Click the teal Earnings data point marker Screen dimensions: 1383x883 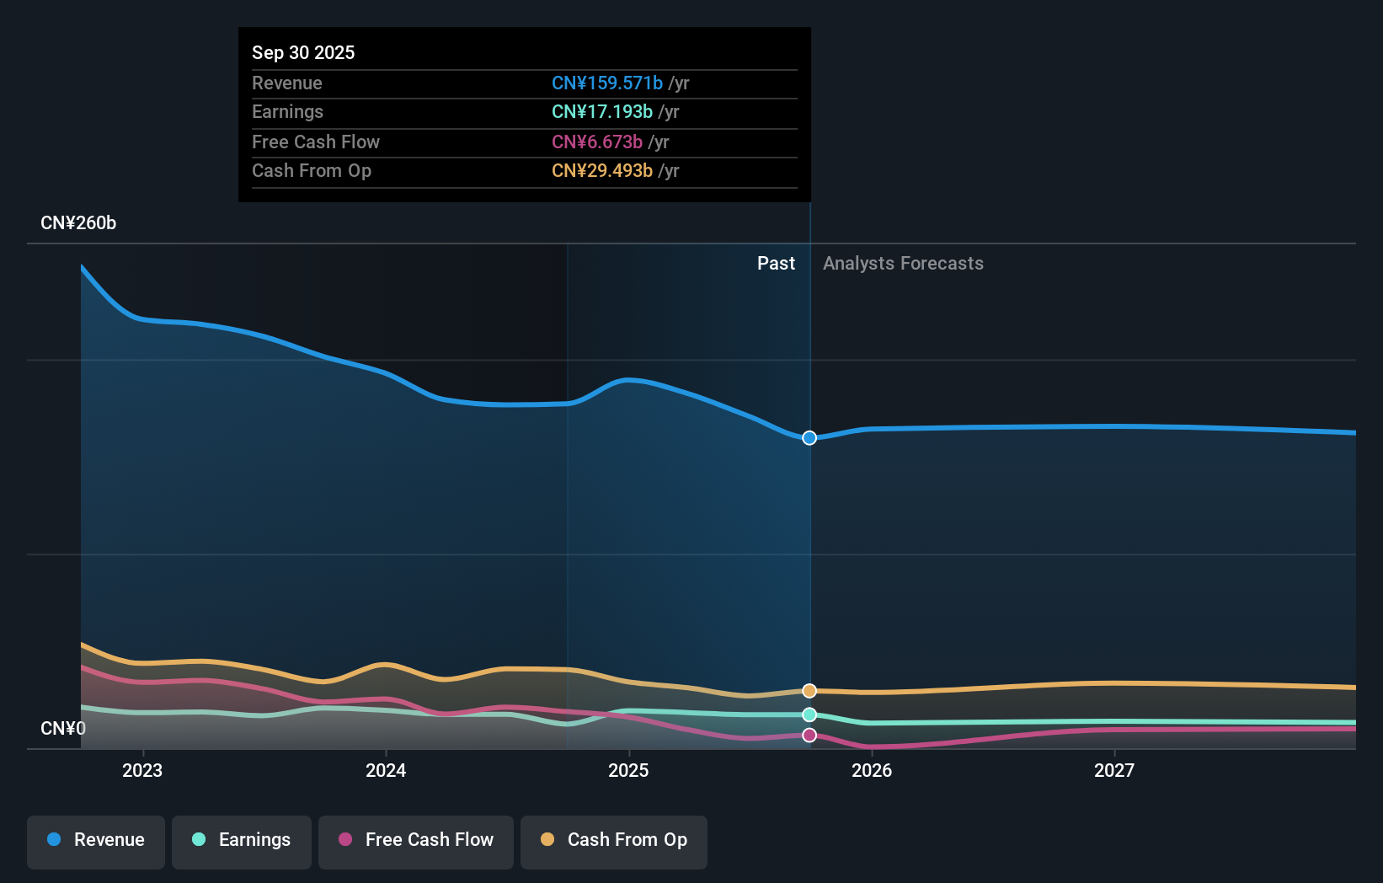pos(809,714)
